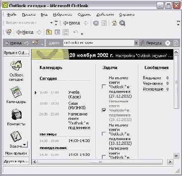The height and width of the screenshot is (176, 182).
Task: Check the task checkbox below the 13.12.2002 task
Action: coord(104,157)
